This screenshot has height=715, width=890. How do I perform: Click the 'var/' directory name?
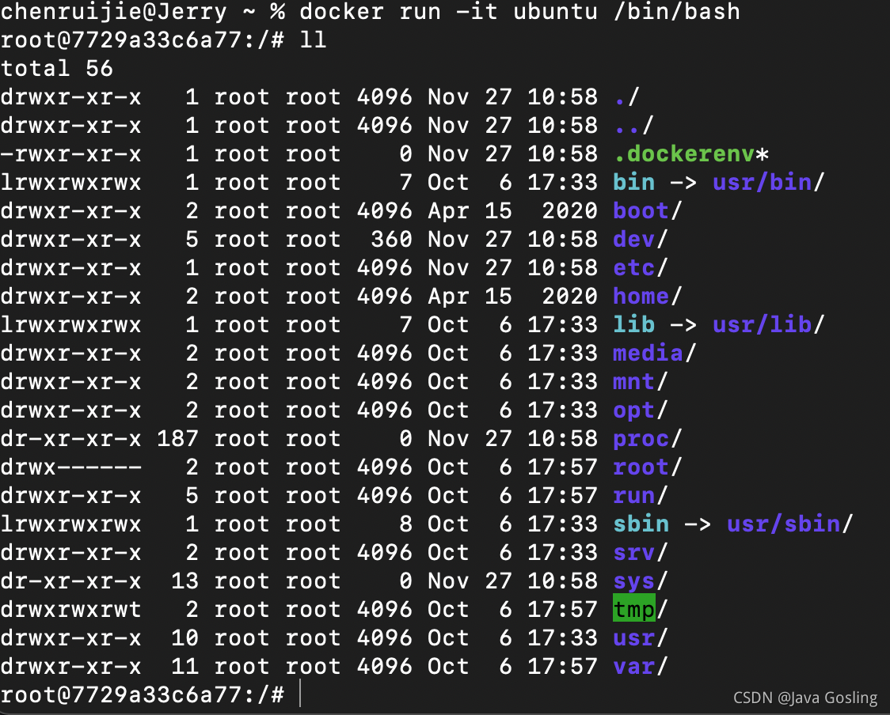641,666
